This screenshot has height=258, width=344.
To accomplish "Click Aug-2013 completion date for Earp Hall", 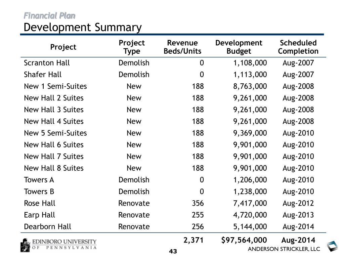I will pos(298,215).
